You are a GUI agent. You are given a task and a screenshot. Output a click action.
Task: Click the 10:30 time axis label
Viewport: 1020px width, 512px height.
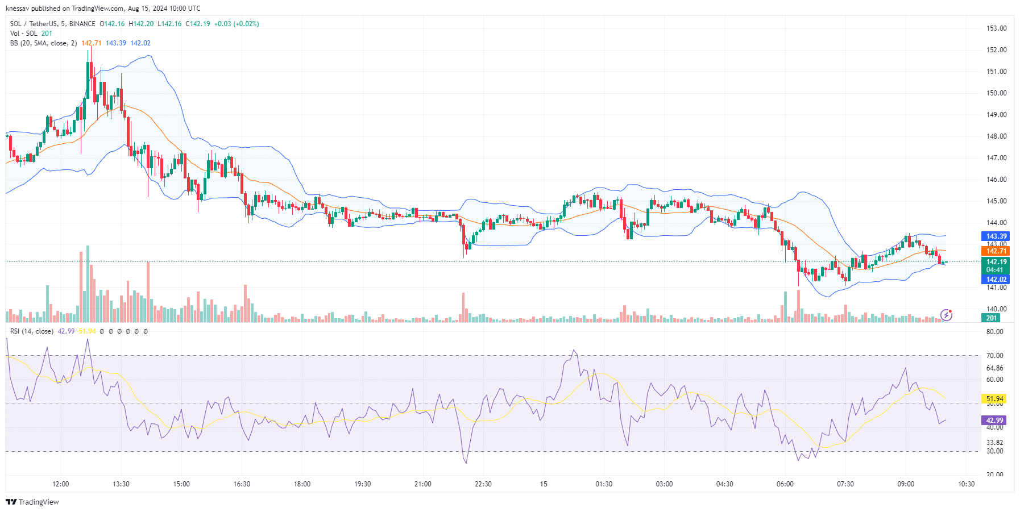tap(966, 484)
